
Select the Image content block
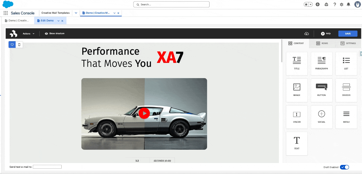297,90
